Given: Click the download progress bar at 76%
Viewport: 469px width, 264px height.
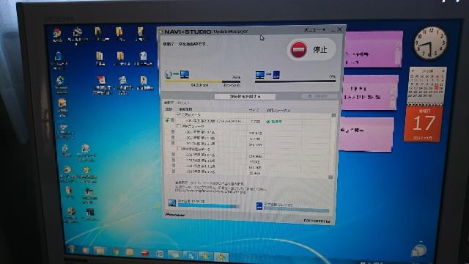Looking at the screenshot, I should 202,81.
